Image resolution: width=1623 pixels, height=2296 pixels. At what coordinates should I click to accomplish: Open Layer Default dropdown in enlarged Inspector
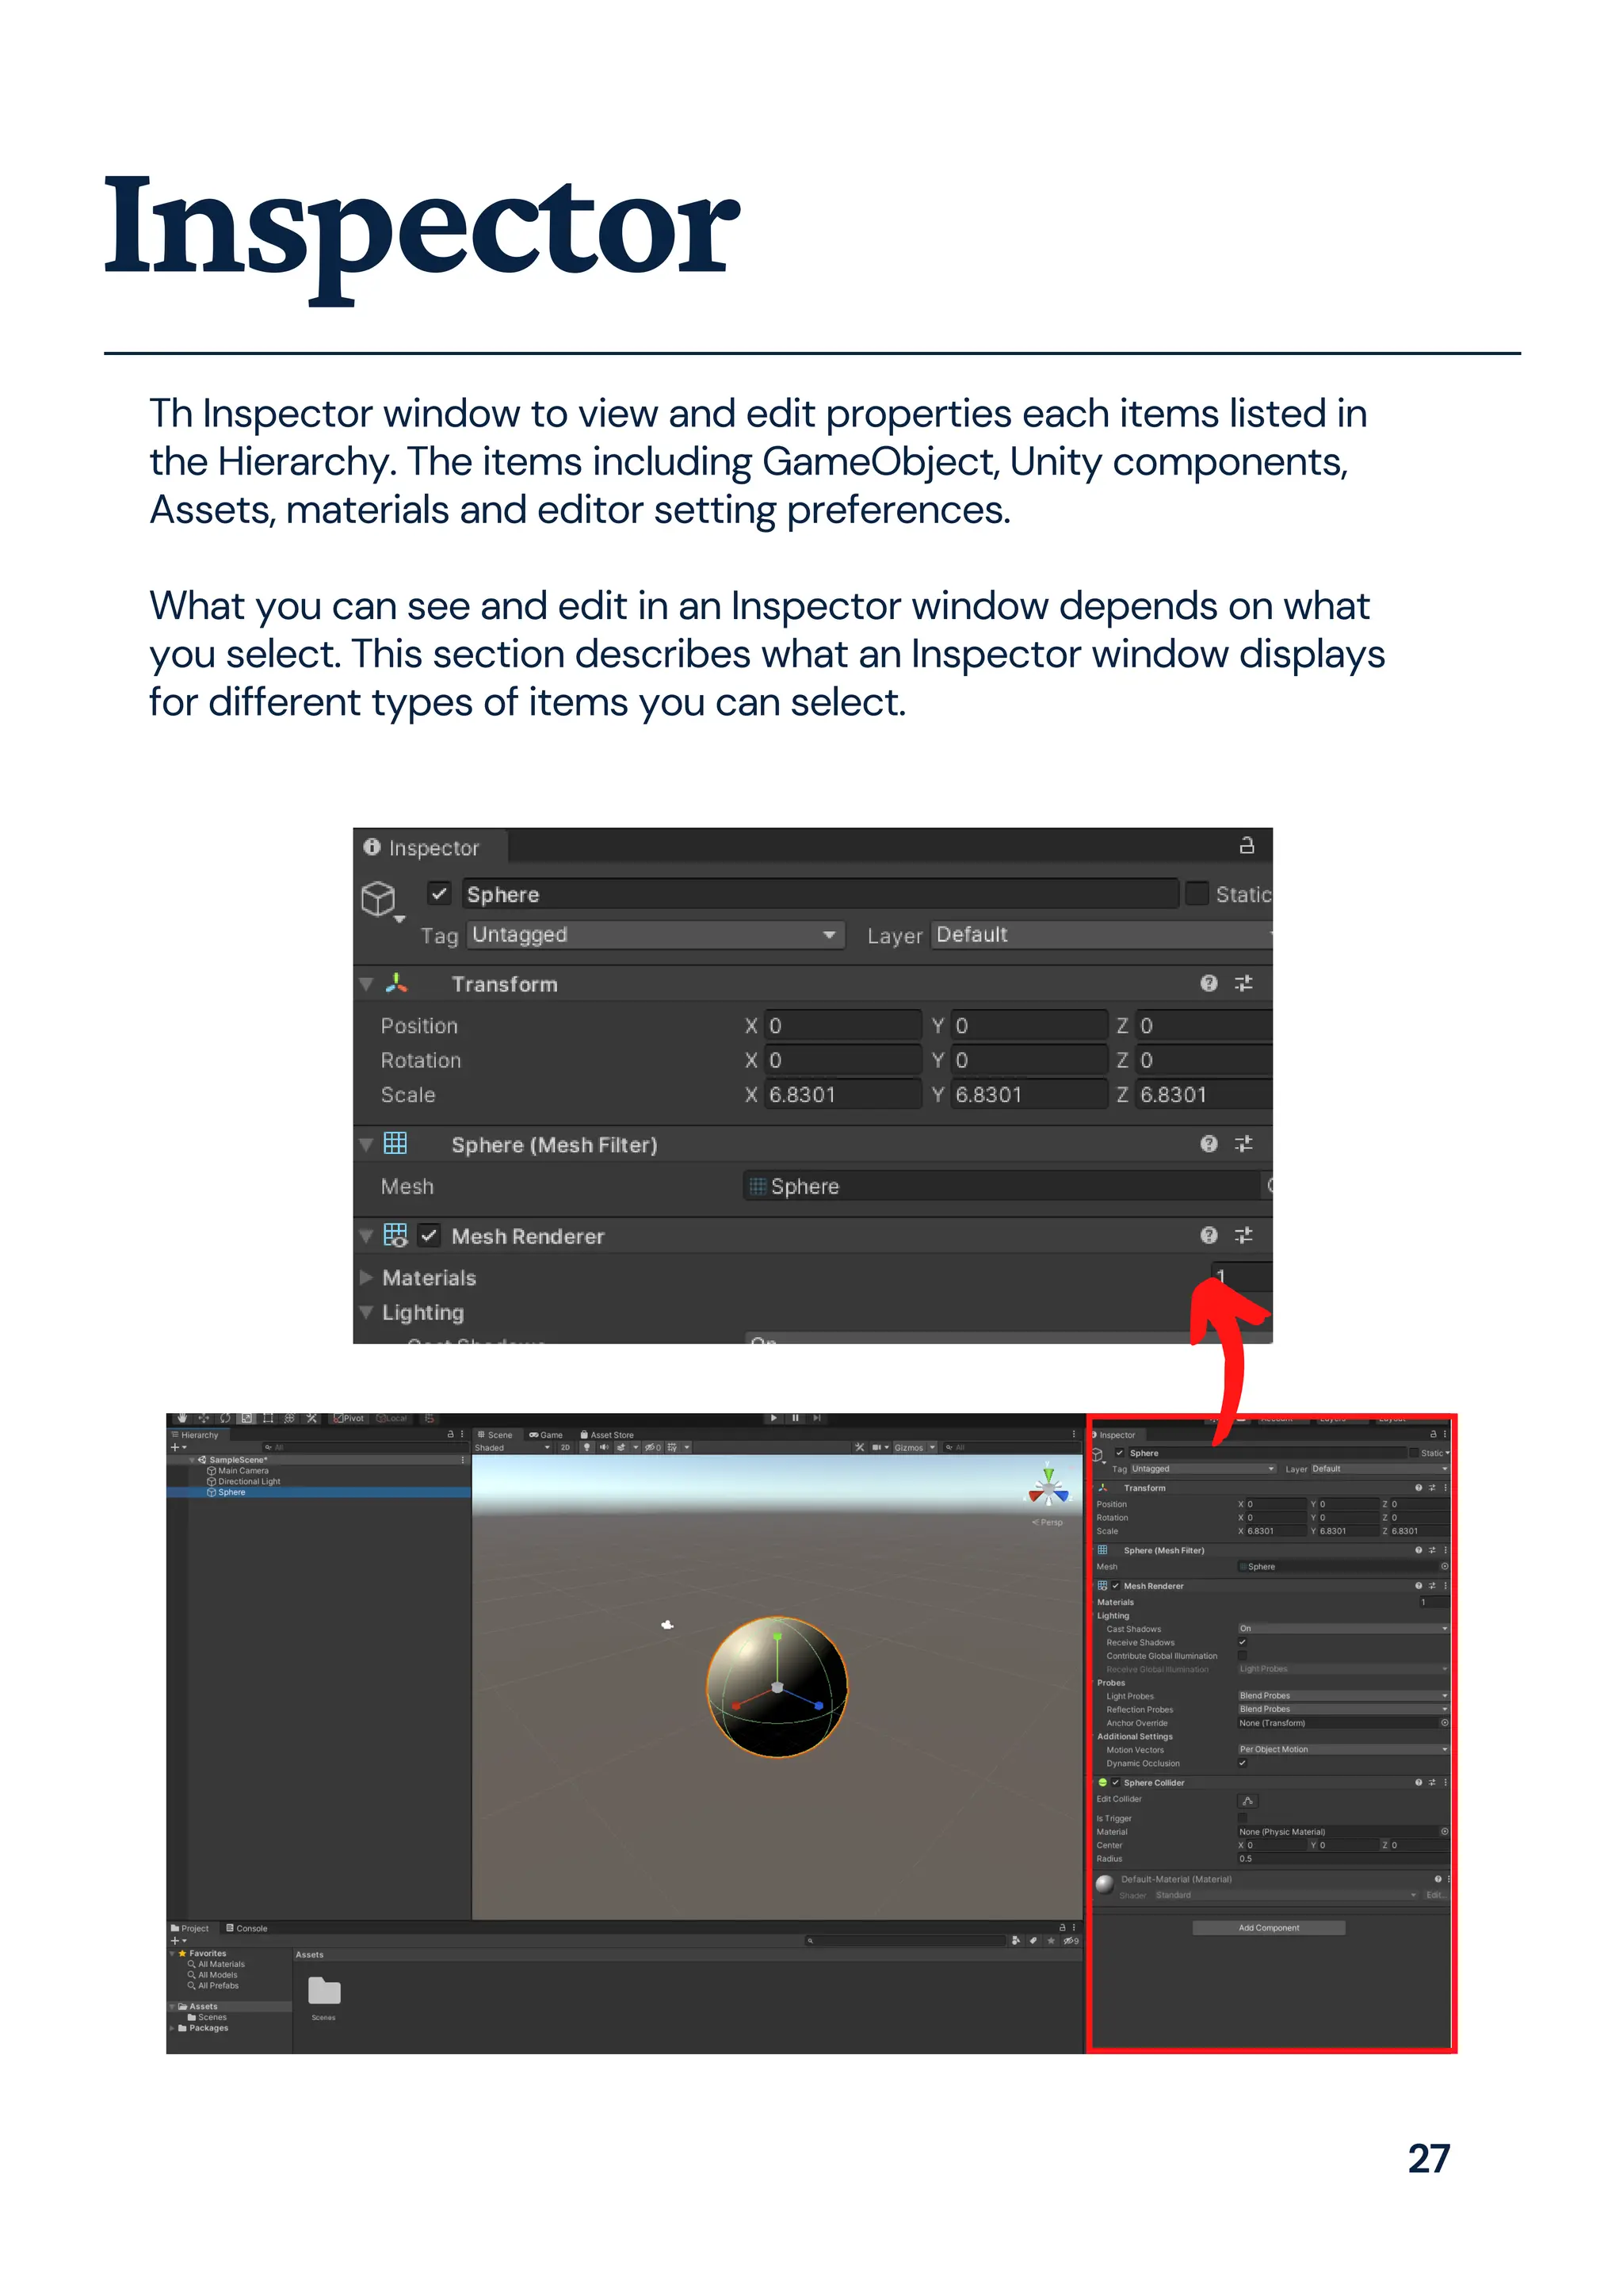(1102, 935)
